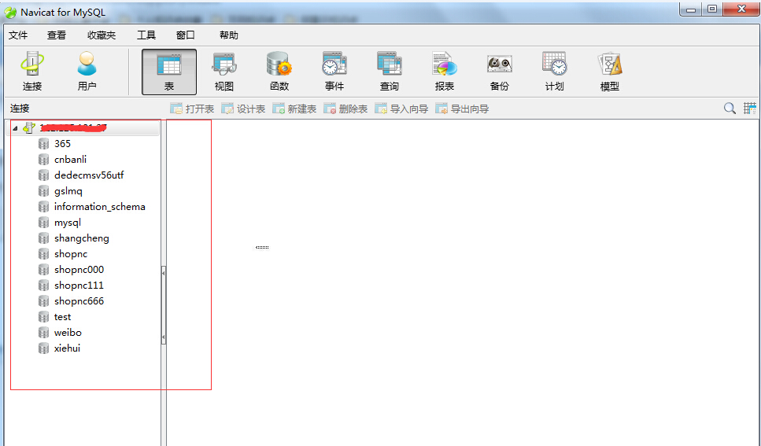This screenshot has height=446, width=761.
Task: Select the information_schema database
Action: coord(99,207)
